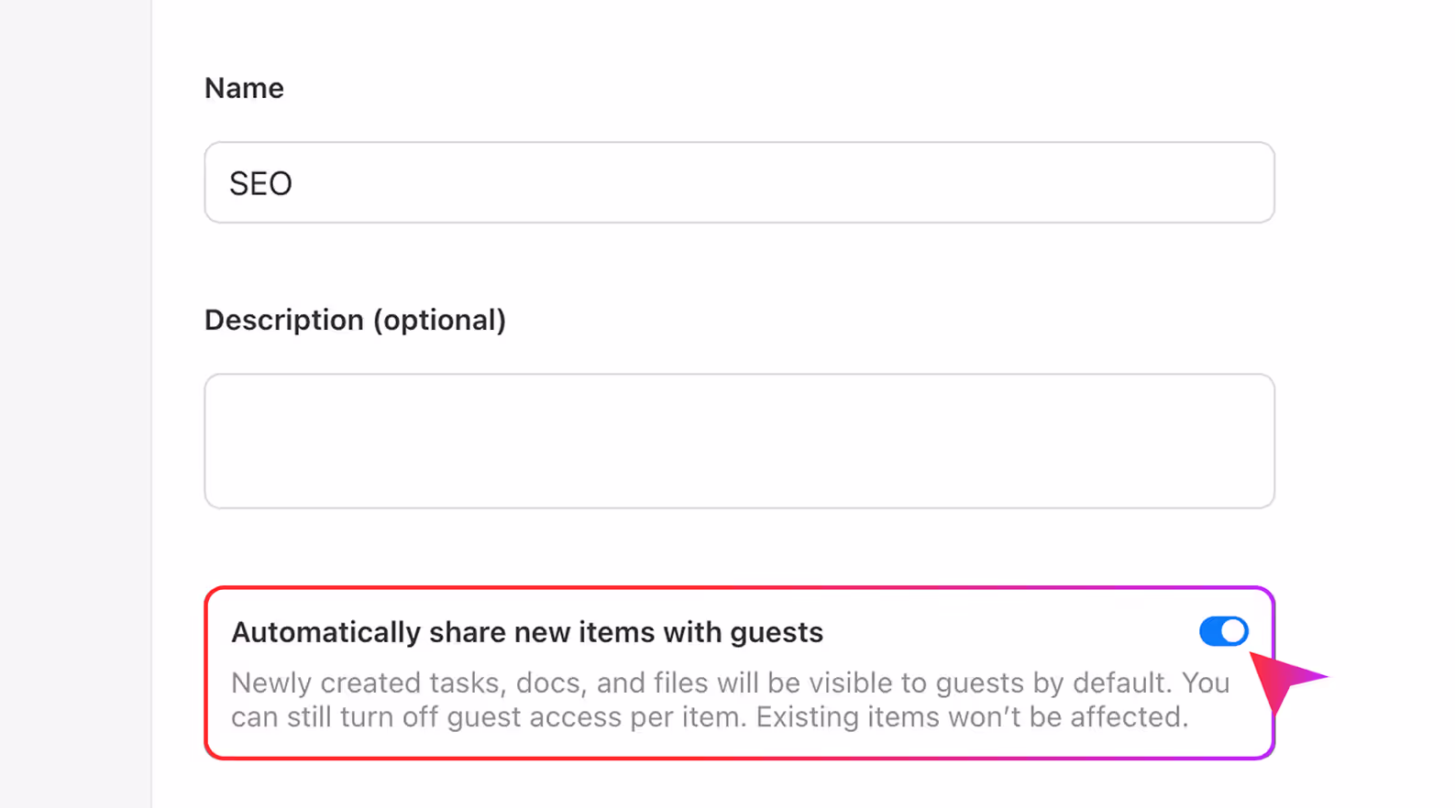This screenshot has width=1455, height=808.
Task: Click the white knob of the blue switch
Action: point(1233,631)
